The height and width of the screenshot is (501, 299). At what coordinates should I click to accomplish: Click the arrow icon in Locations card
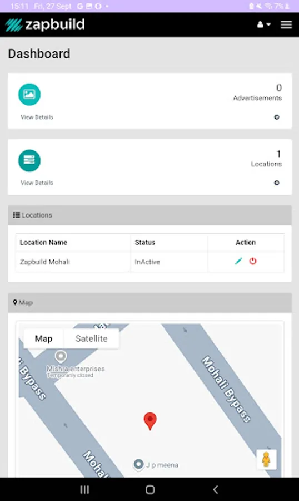pos(277,183)
